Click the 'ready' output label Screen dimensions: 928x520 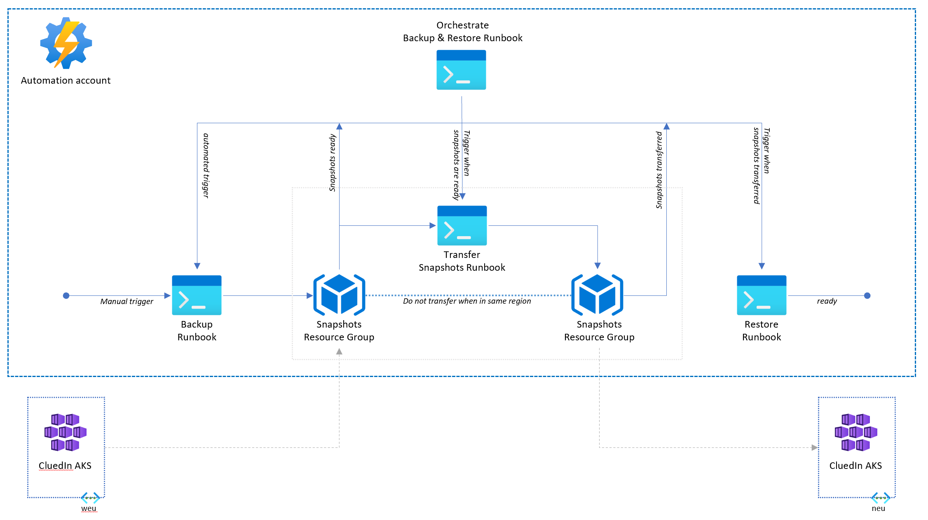[x=827, y=301]
